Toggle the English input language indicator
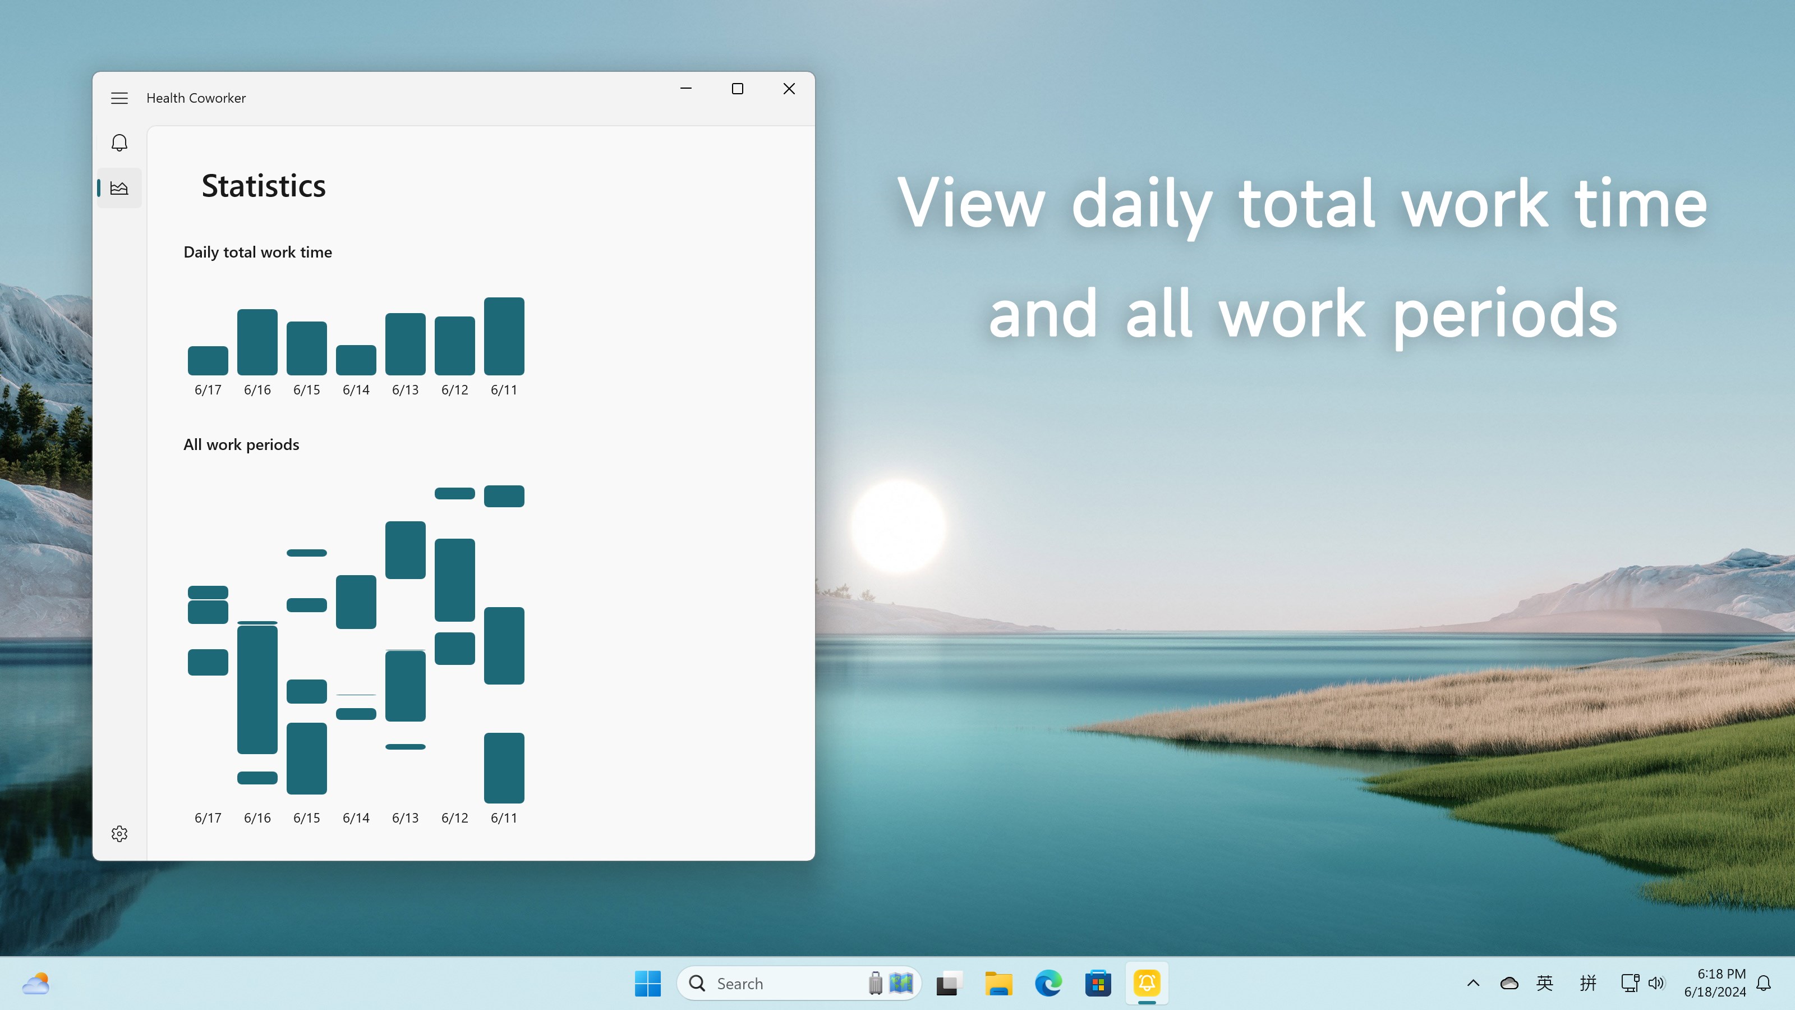This screenshot has height=1010, width=1795. pos(1545,984)
